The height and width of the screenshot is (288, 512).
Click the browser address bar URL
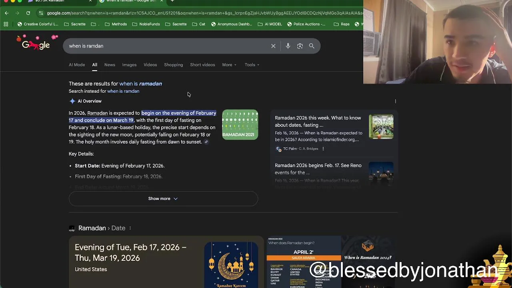coord(204,13)
